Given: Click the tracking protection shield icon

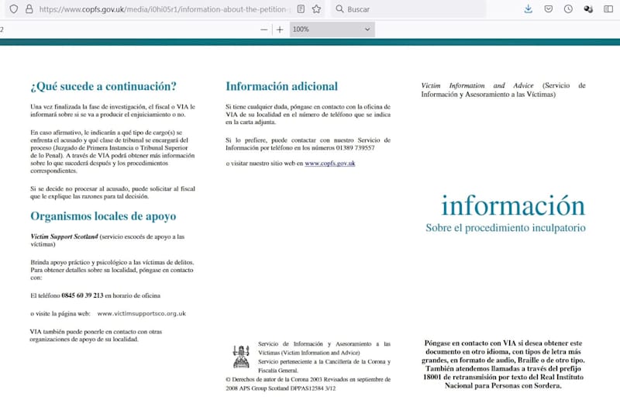Looking at the screenshot, I should point(13,9).
